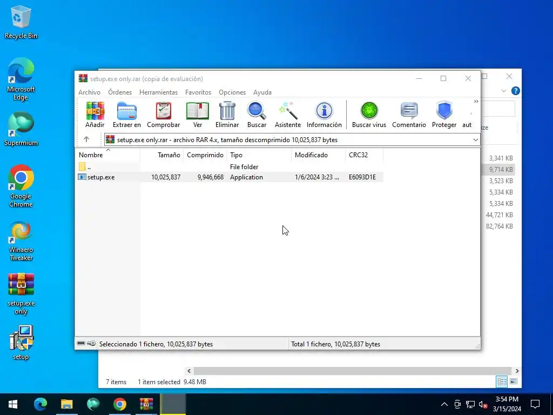This screenshot has height=415, width=553.
Task: Switch Explorer window to details view icon
Action: [x=502, y=381]
